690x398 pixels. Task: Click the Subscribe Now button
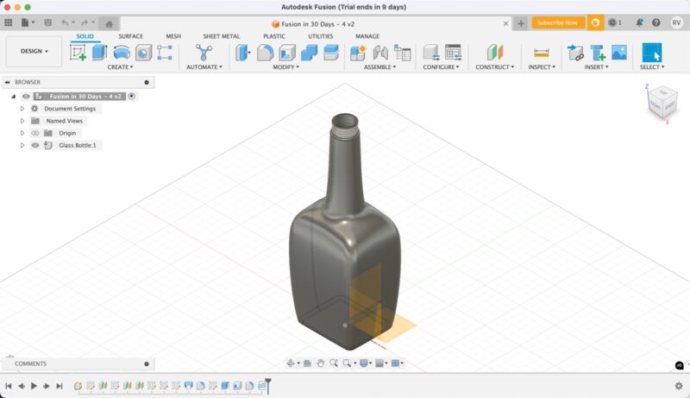pyautogui.click(x=558, y=22)
